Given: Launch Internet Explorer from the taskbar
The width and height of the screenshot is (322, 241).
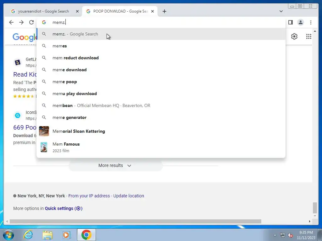Looking at the screenshot, I should (28, 235).
